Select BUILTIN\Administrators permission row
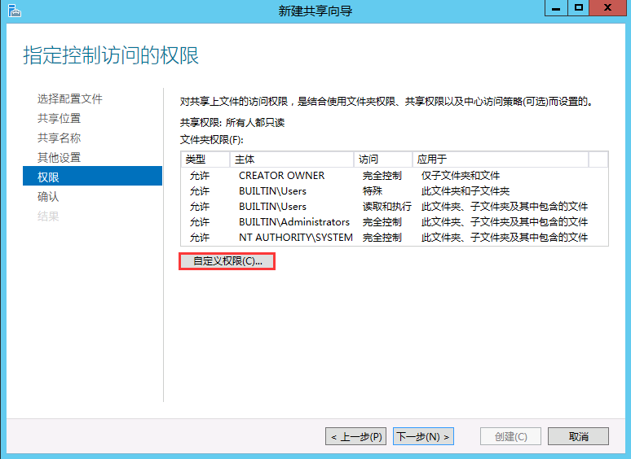This screenshot has height=459, width=631. point(293,222)
